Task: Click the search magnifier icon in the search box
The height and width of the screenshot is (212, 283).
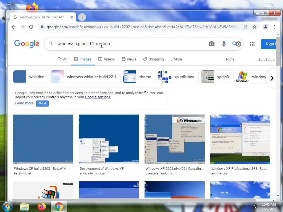Action: tap(51, 44)
